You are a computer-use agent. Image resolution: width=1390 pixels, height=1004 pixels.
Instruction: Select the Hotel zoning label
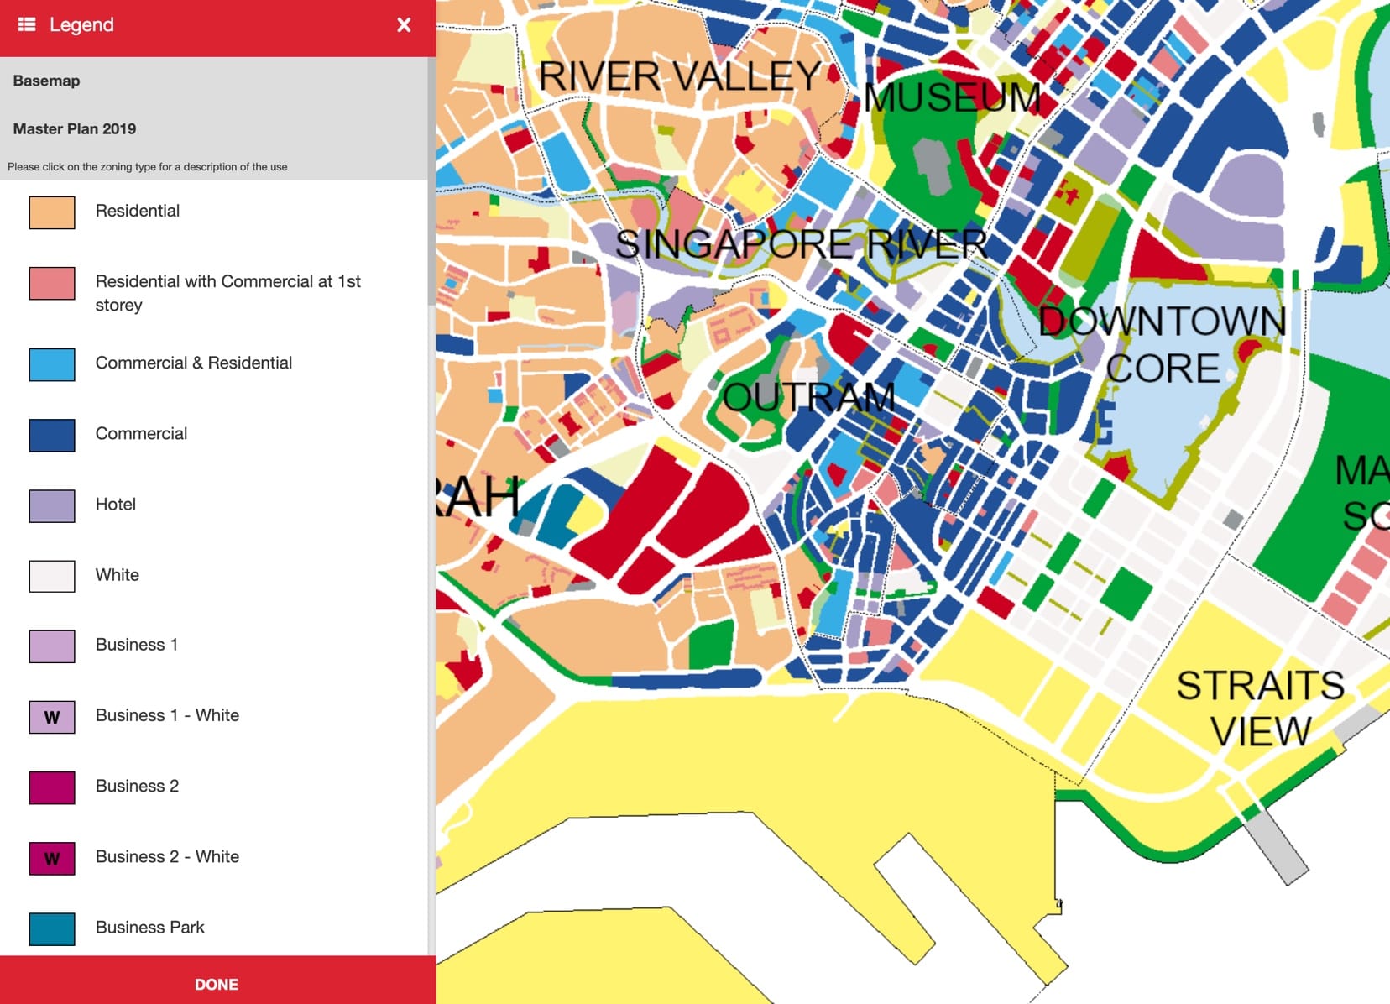point(116,504)
